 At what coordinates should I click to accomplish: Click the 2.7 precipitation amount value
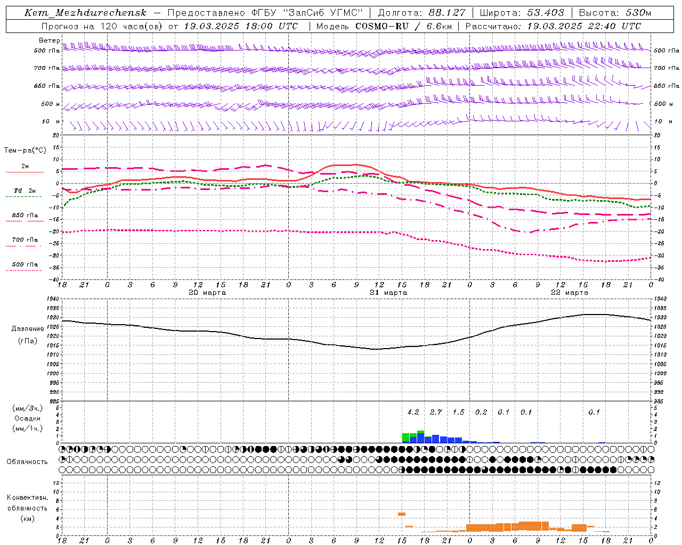436,412
